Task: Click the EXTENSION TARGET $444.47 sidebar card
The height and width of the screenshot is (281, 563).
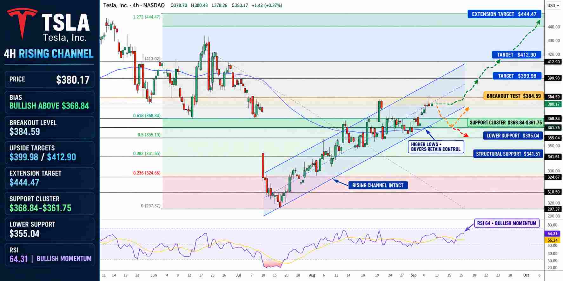Action: (50, 178)
